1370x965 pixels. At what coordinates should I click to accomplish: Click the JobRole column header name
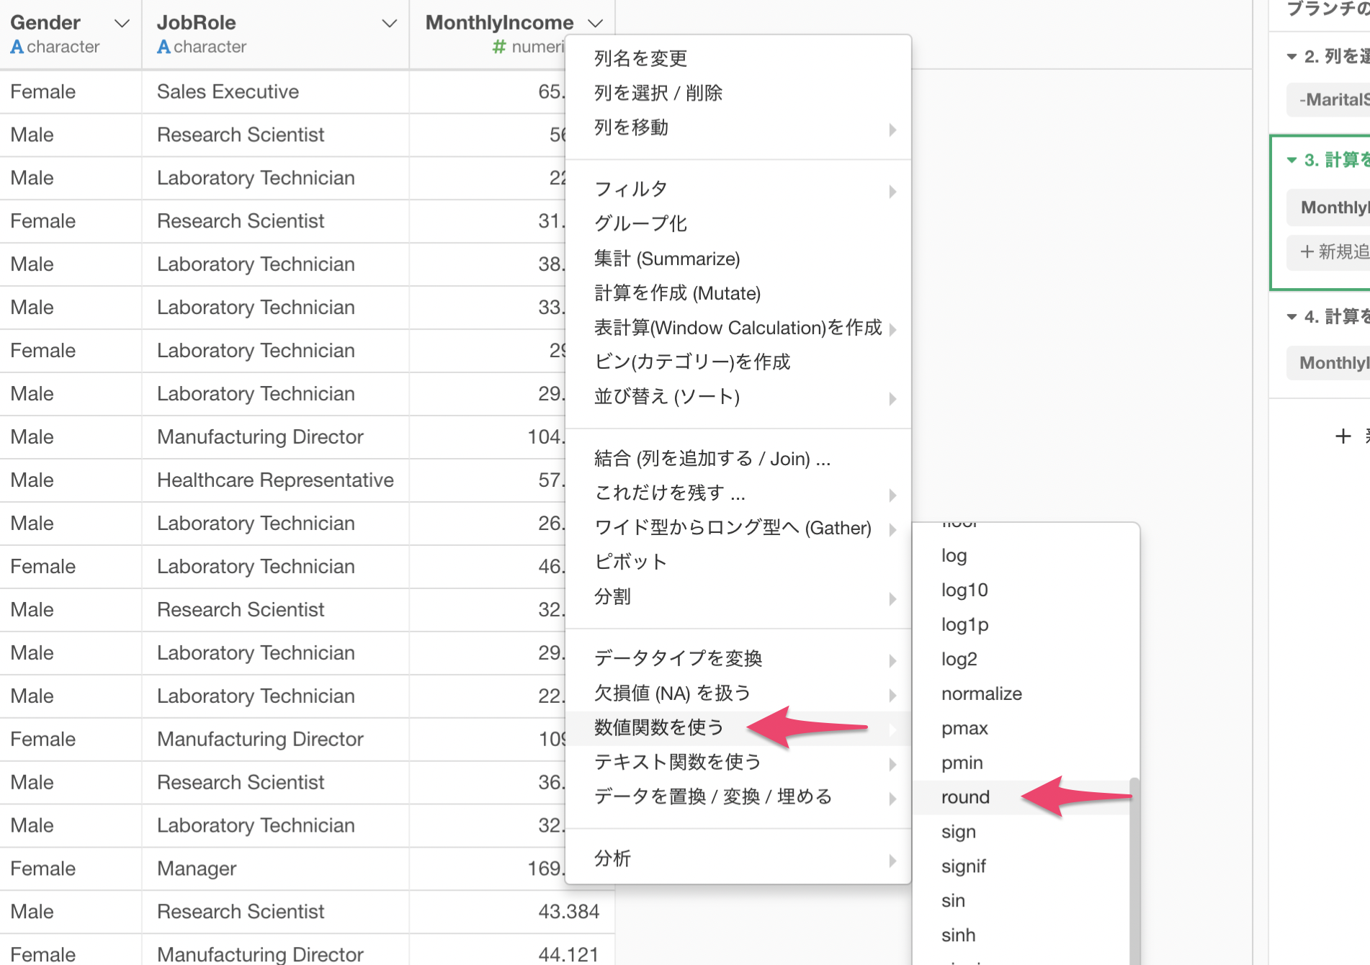pyautogui.click(x=197, y=23)
